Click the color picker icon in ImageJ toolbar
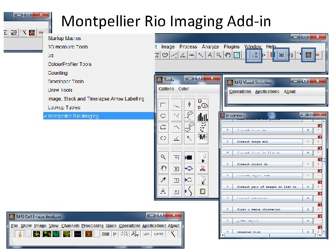This screenshot has height=249, width=332. coord(237,55)
